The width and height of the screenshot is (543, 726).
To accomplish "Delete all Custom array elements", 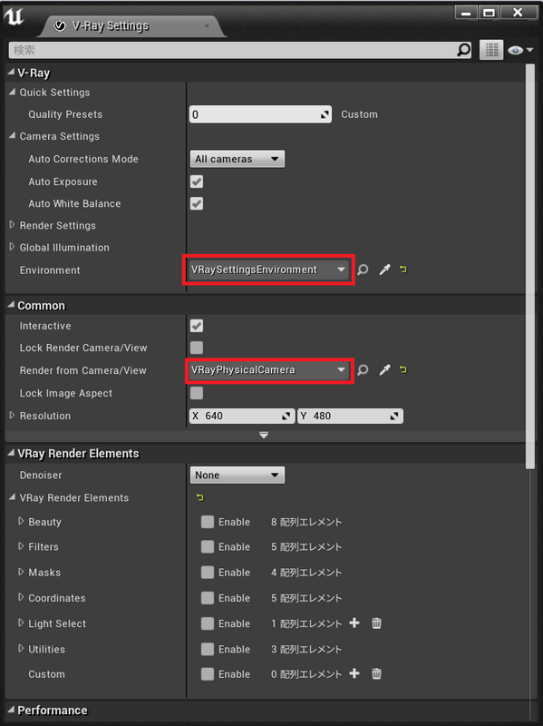I will (376, 673).
